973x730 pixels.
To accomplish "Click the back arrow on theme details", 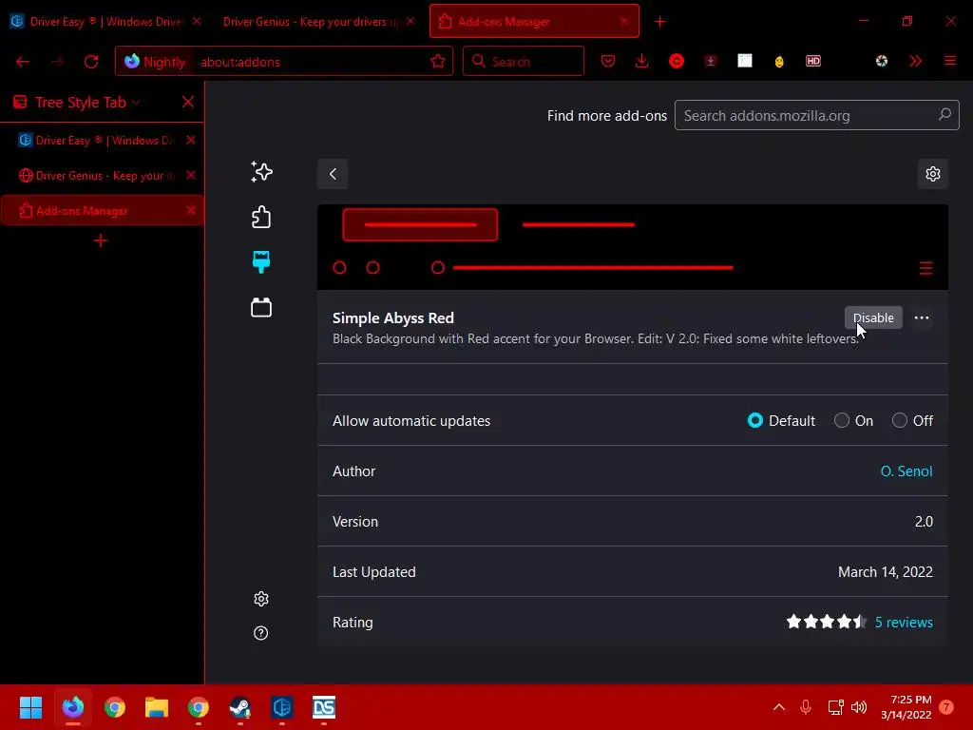I will pyautogui.click(x=333, y=174).
